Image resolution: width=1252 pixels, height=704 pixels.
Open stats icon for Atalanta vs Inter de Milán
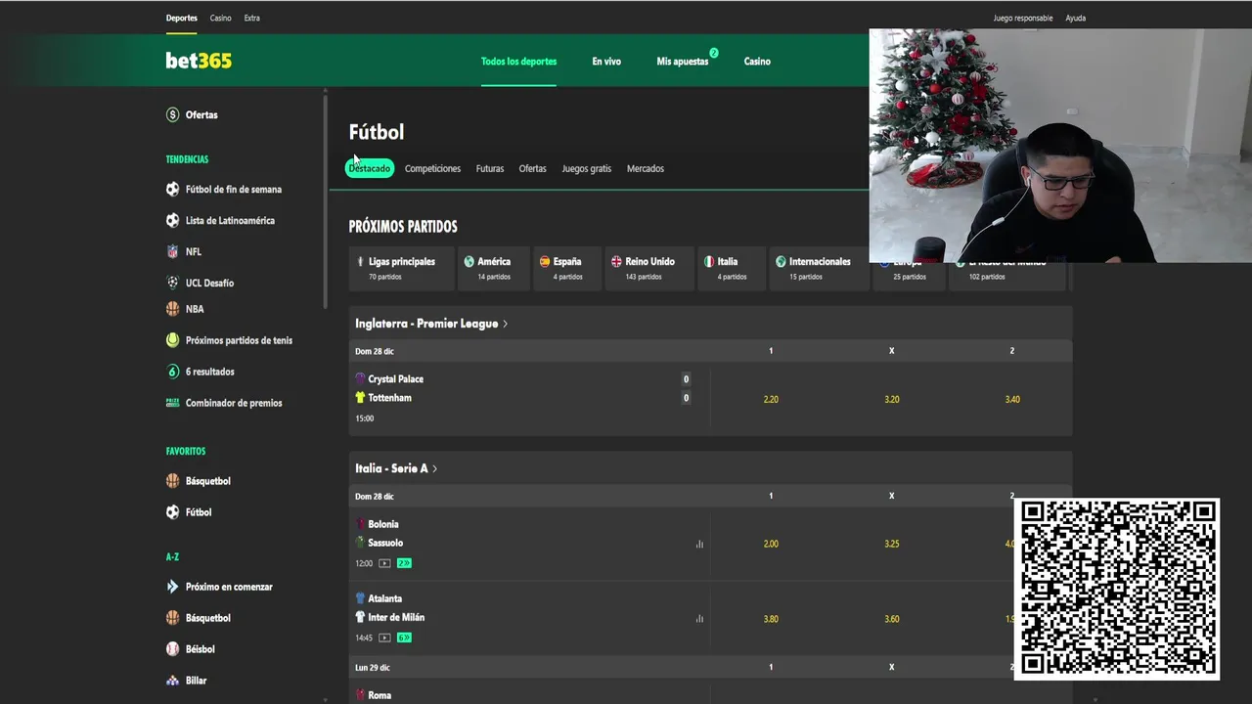tap(699, 618)
